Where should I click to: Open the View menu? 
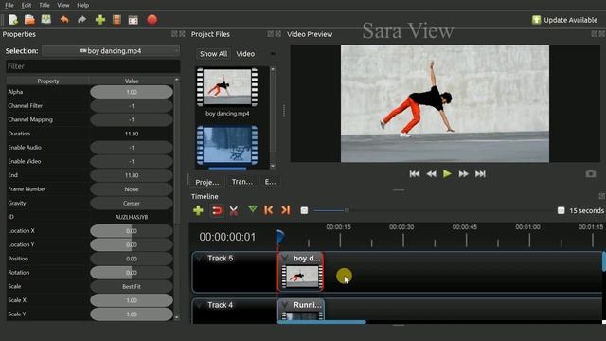pyautogui.click(x=63, y=5)
